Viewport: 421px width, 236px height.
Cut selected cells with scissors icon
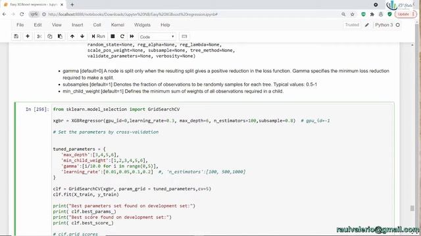39,37
